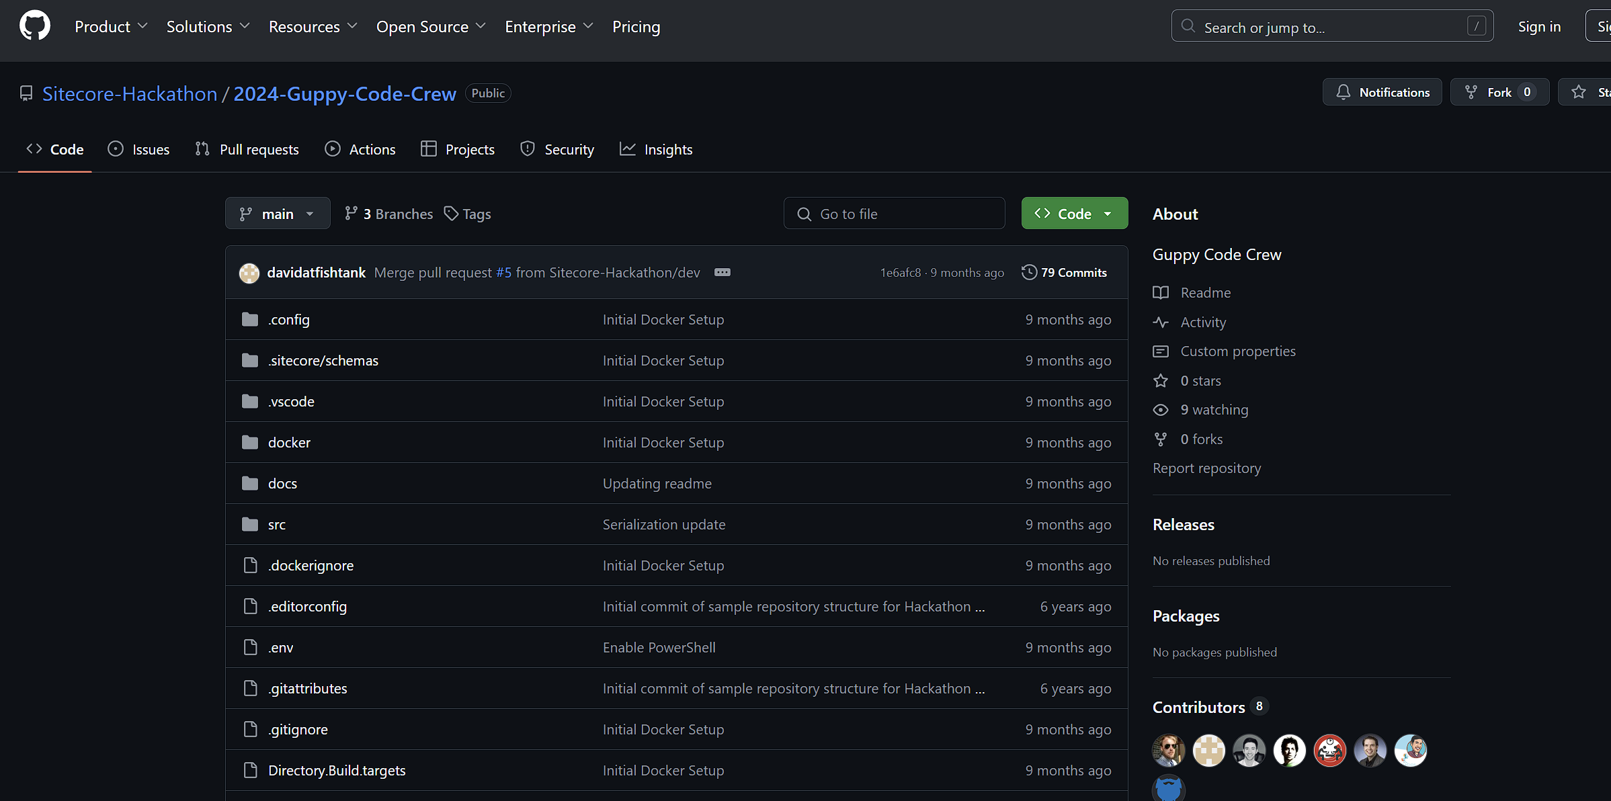Open the Actions tab

point(360,149)
